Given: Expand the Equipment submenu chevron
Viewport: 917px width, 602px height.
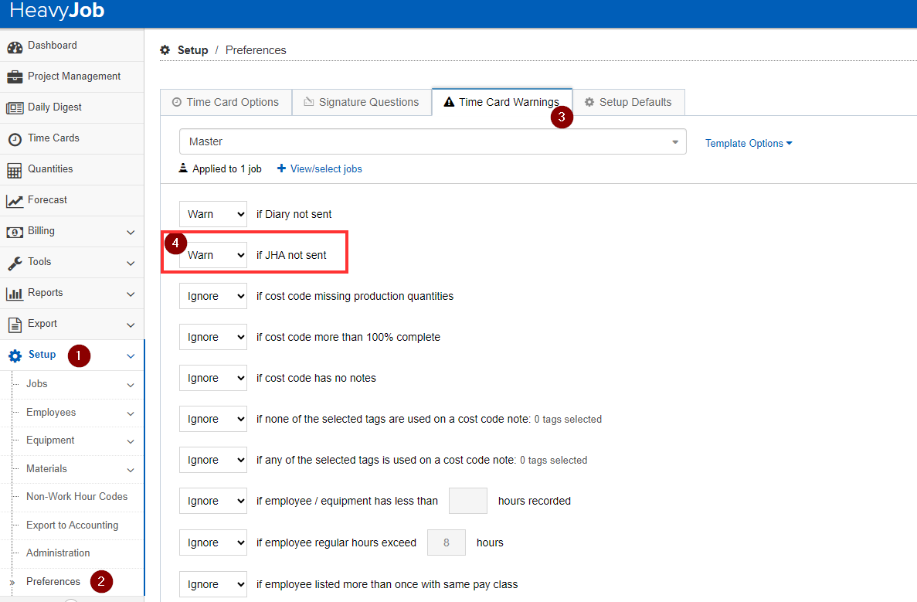Looking at the screenshot, I should pos(131,442).
